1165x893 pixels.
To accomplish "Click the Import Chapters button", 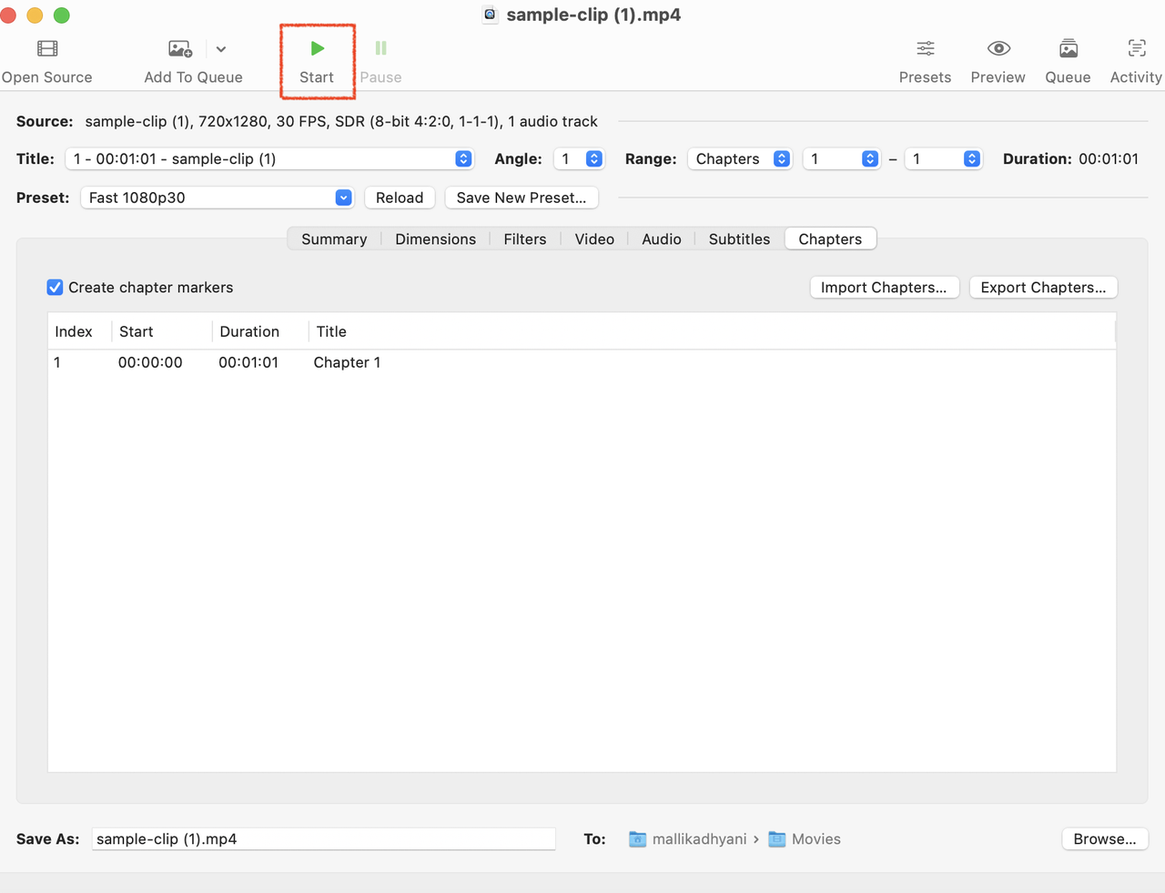I will (884, 287).
